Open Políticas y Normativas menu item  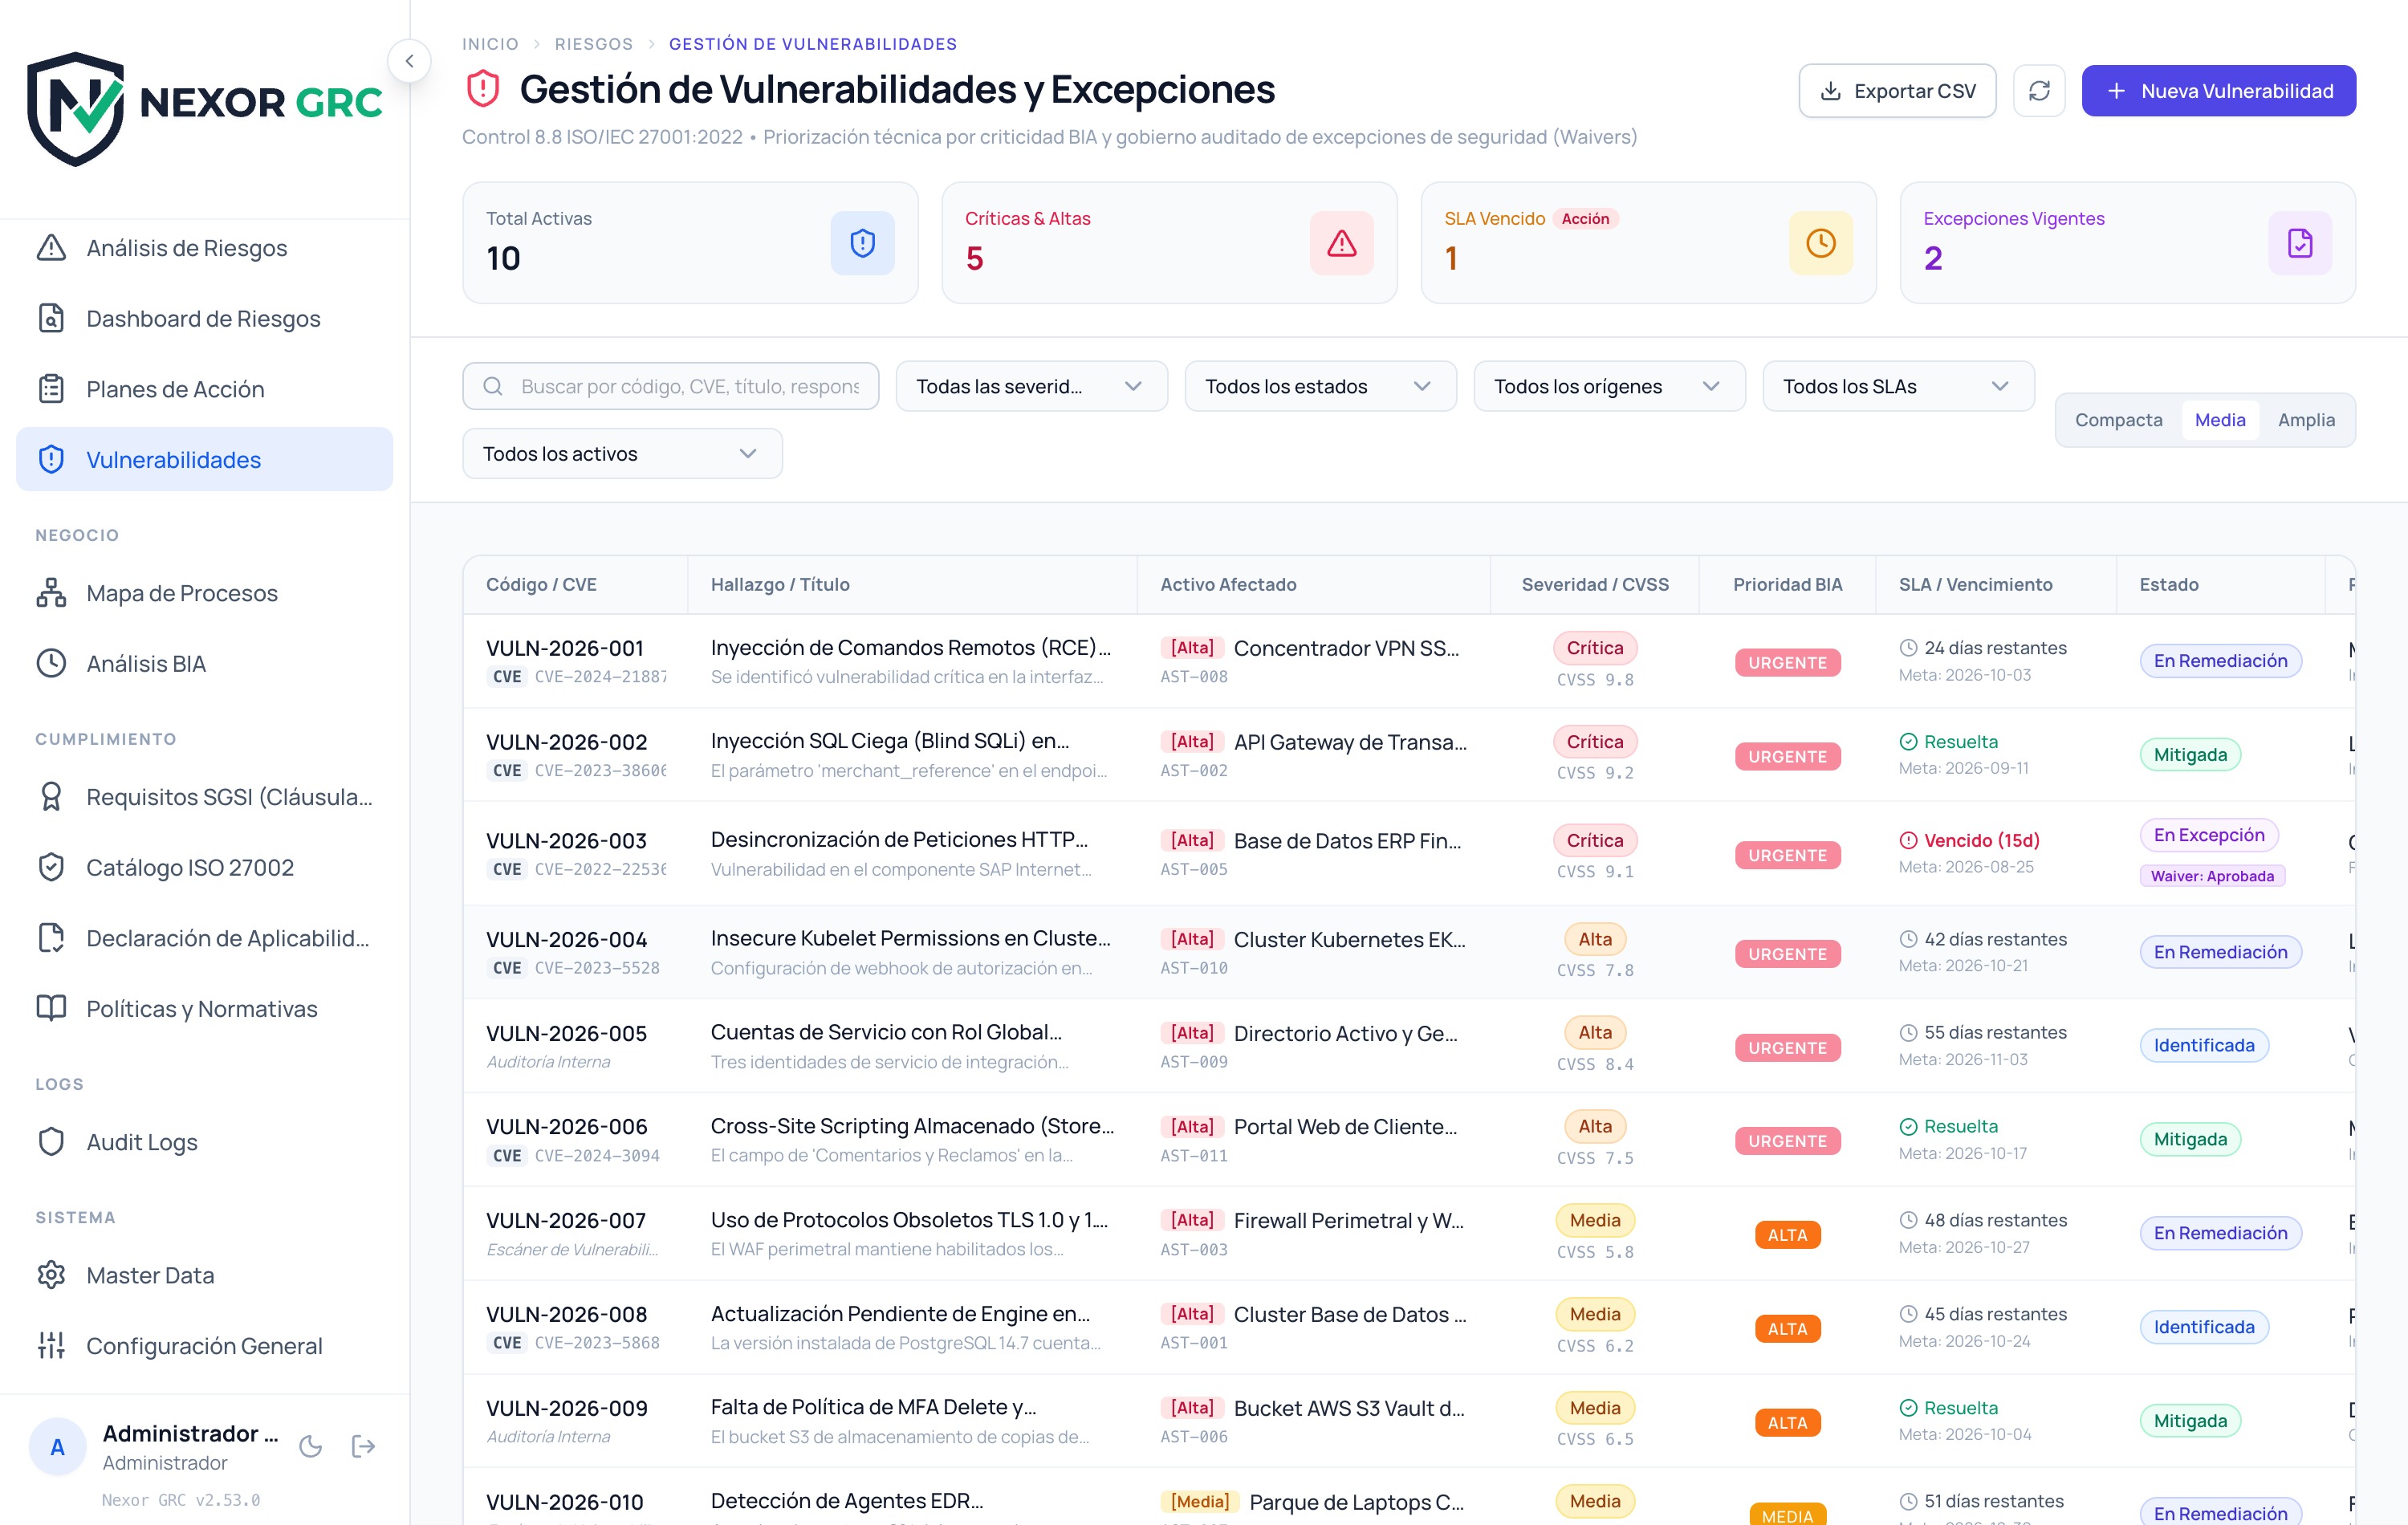pyautogui.click(x=205, y=1008)
